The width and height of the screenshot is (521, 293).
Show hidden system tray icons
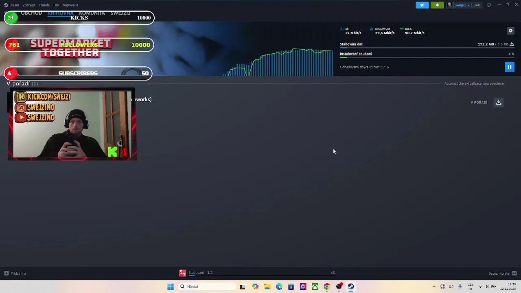click(x=433, y=286)
